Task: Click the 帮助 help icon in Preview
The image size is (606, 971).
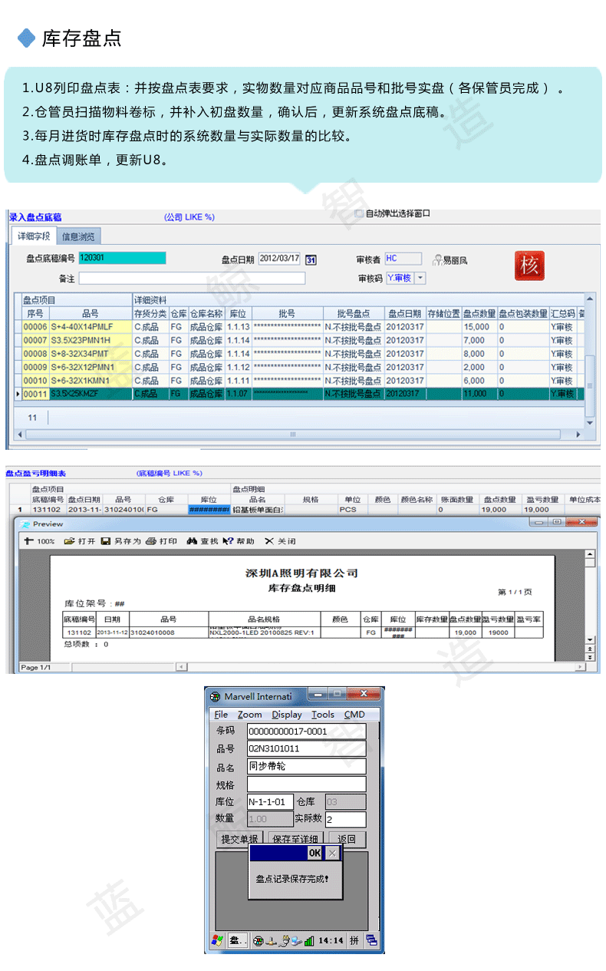Action: [x=228, y=541]
